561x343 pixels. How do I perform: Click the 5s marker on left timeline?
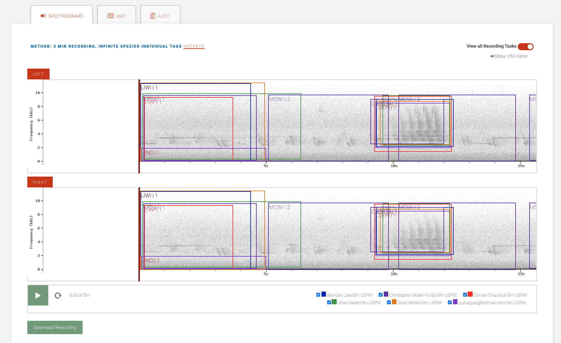click(266, 166)
